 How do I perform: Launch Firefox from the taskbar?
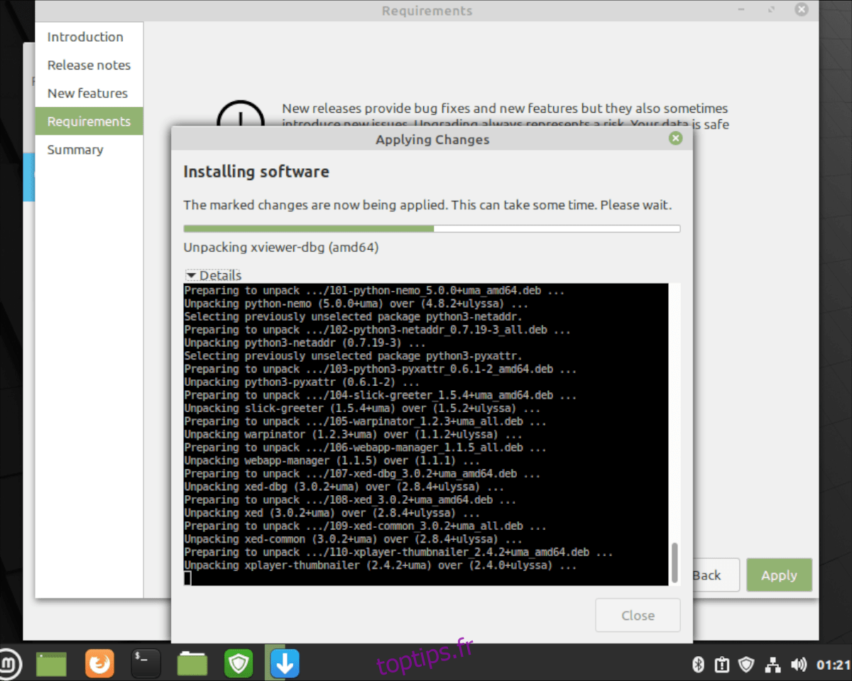[99, 664]
